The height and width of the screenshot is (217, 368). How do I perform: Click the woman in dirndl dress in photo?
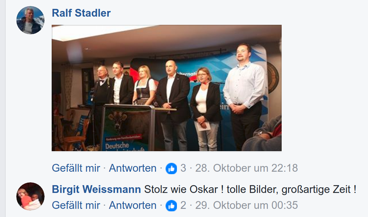pyautogui.click(x=145, y=85)
